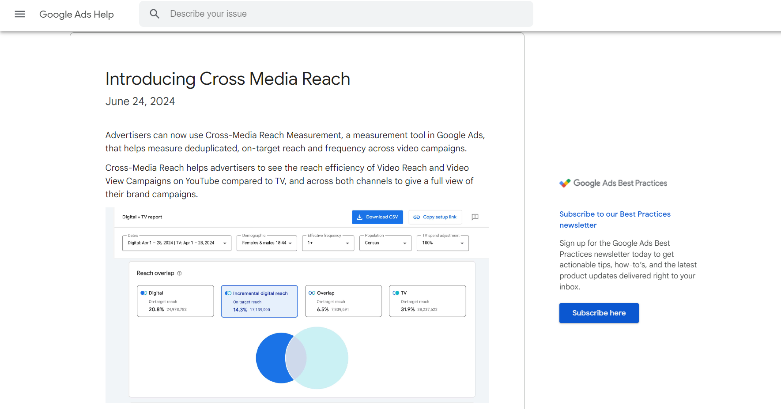Select the Incremental digital reach card

tap(260, 301)
